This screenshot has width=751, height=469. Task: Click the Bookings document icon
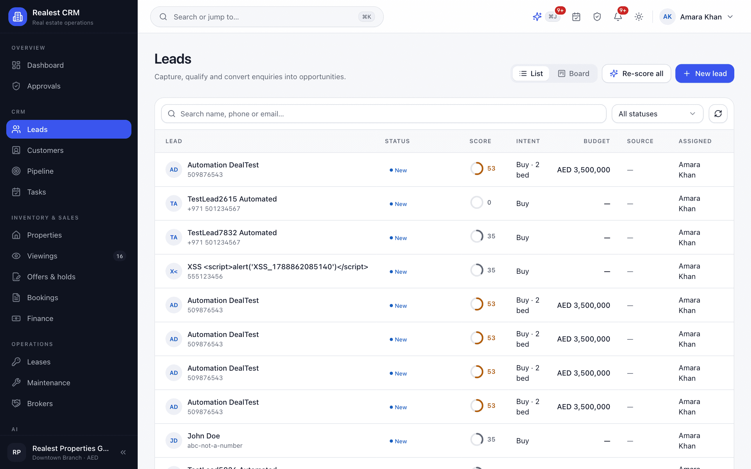click(x=16, y=298)
